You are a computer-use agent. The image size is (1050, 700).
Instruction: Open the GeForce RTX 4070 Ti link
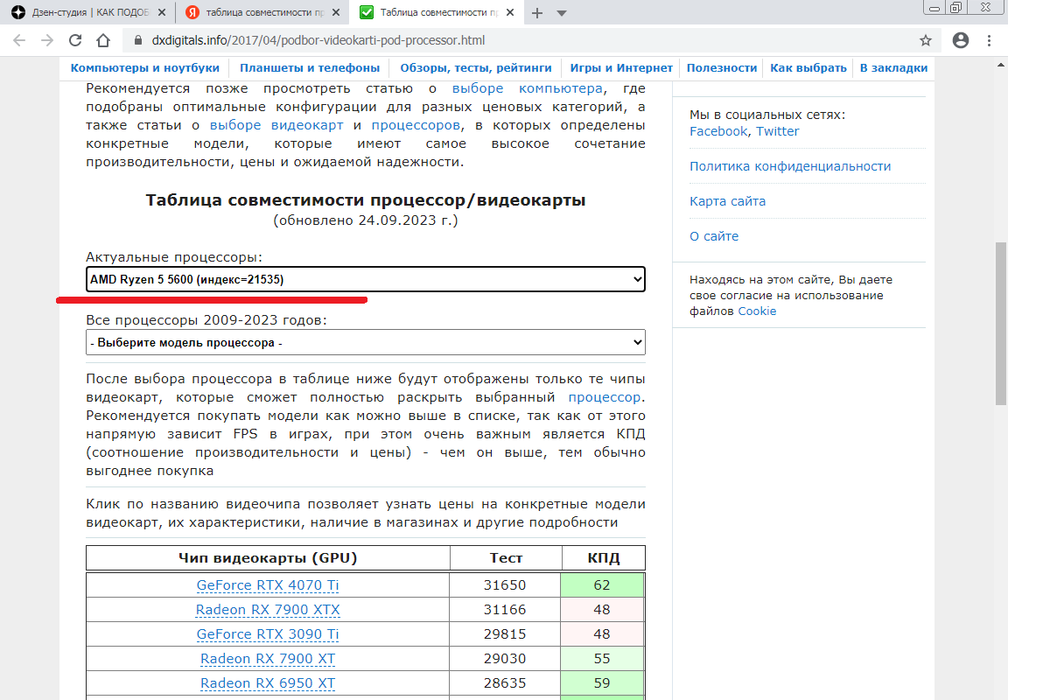pos(268,585)
